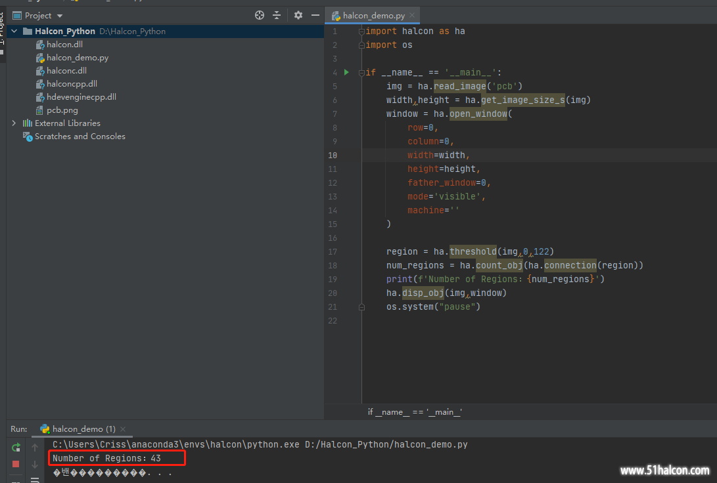Click disp_obj in line 20

point(423,293)
